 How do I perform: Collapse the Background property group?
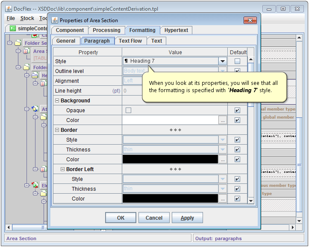click(57, 101)
